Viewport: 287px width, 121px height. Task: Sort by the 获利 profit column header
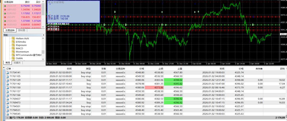click(x=282, y=69)
